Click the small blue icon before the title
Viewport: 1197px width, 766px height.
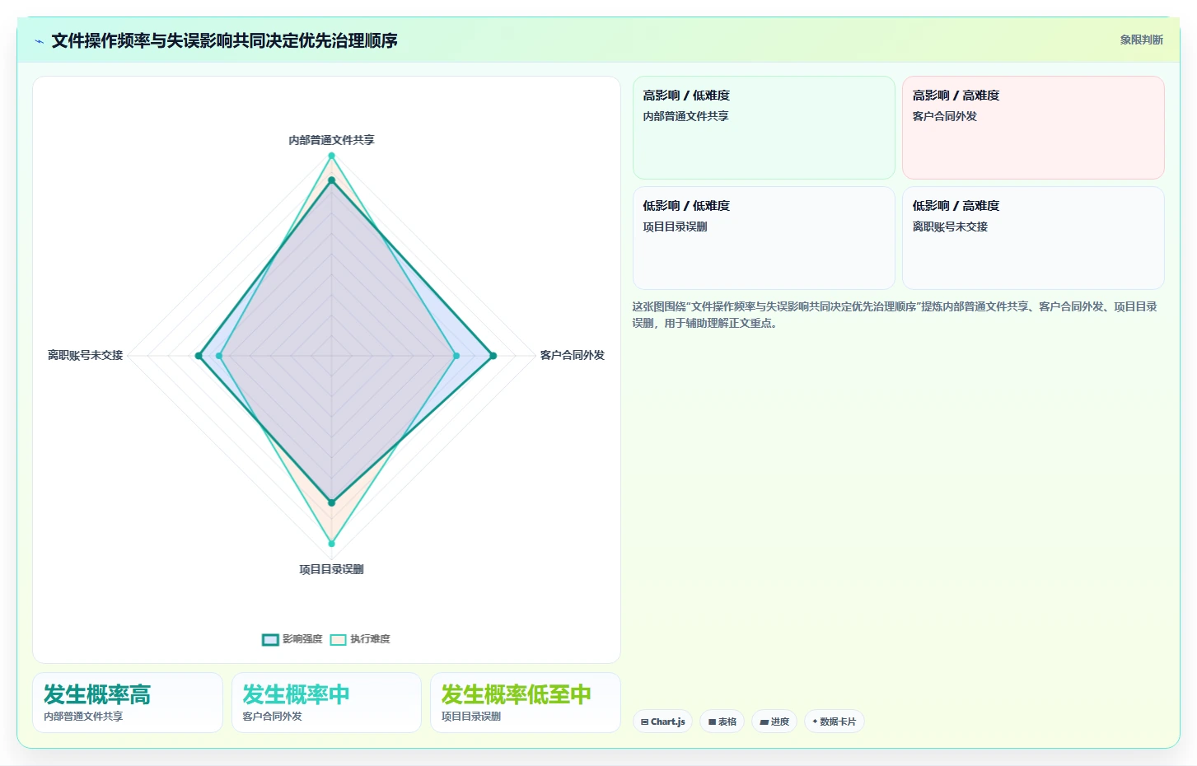tap(39, 41)
